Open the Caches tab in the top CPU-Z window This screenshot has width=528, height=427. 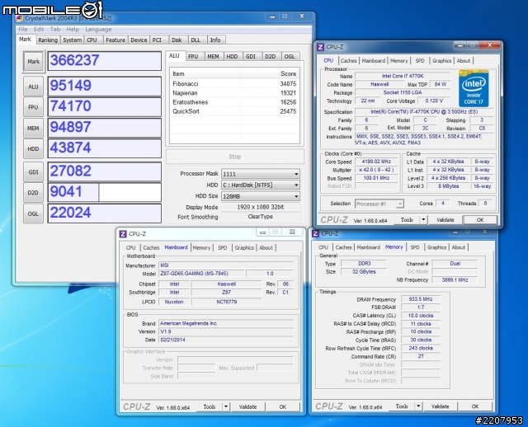tap(348, 61)
